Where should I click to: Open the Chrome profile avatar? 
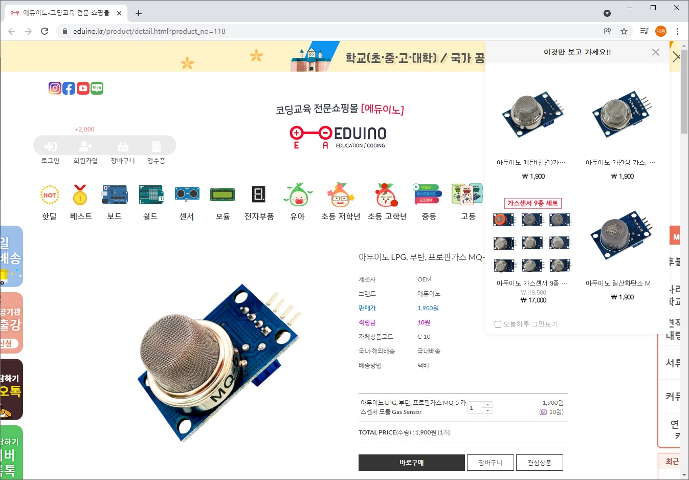click(x=661, y=31)
